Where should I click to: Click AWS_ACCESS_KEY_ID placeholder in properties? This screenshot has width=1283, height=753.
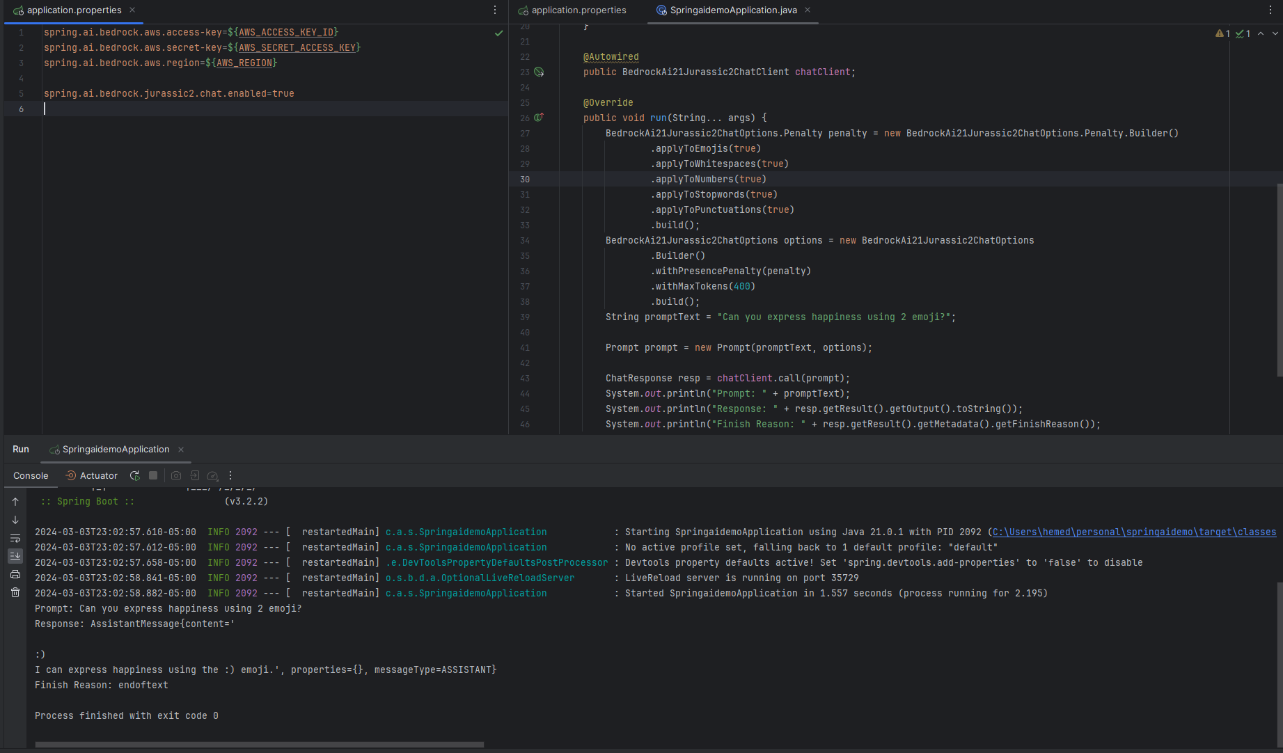pos(286,32)
